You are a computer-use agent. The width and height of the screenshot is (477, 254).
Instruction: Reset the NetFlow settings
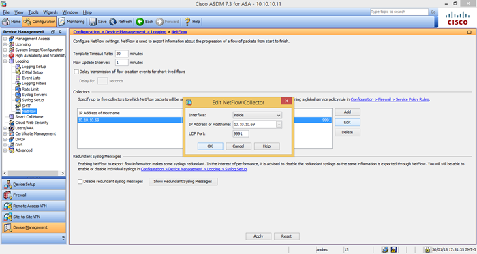[287, 236]
